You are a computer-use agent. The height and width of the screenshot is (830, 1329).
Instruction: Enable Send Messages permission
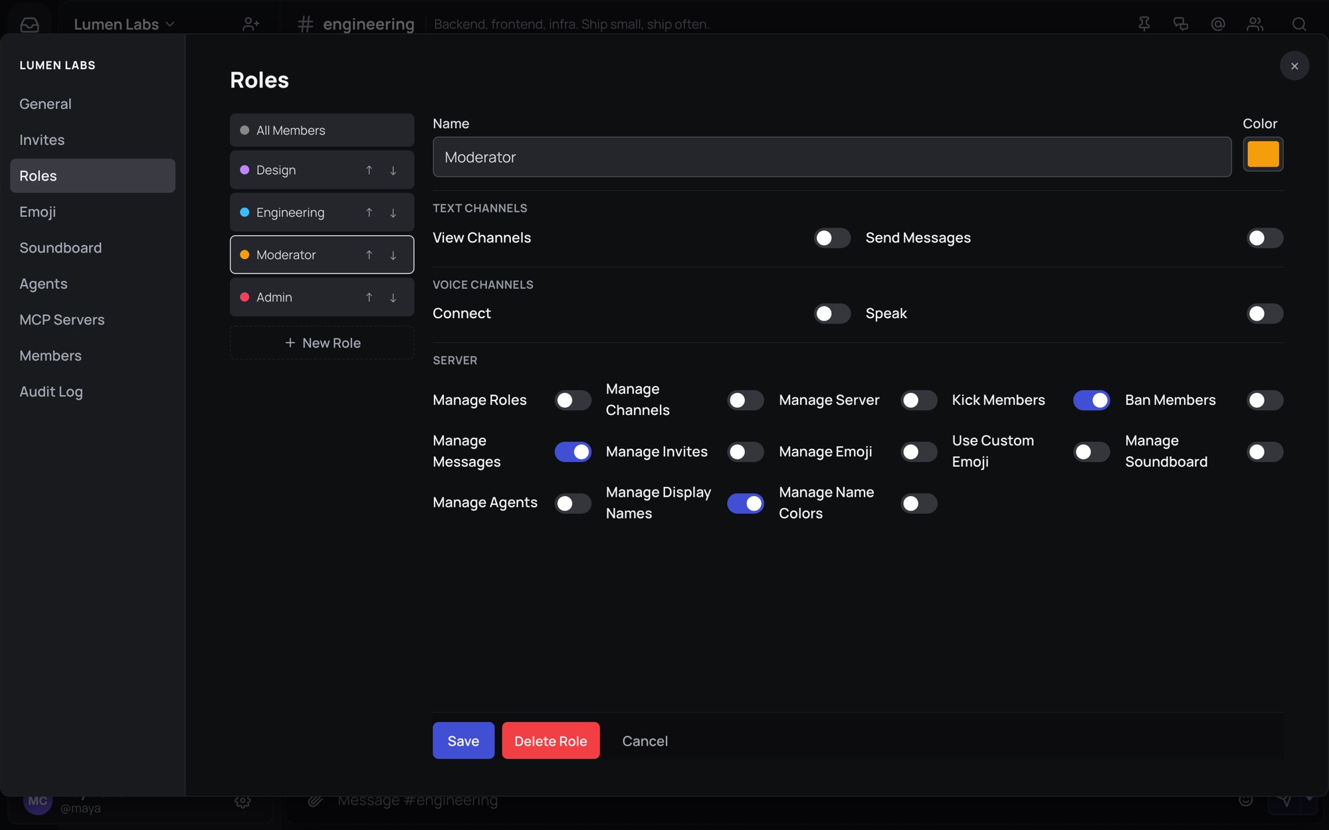[x=1265, y=238]
